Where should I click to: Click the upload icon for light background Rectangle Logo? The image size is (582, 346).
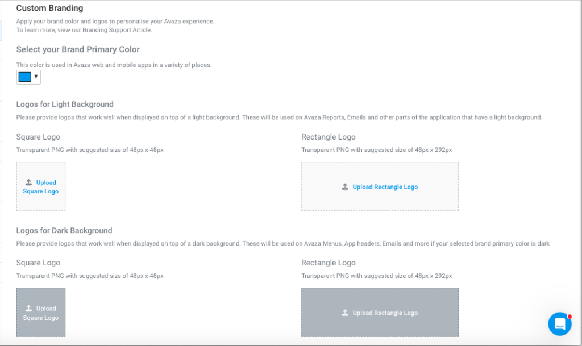point(345,187)
